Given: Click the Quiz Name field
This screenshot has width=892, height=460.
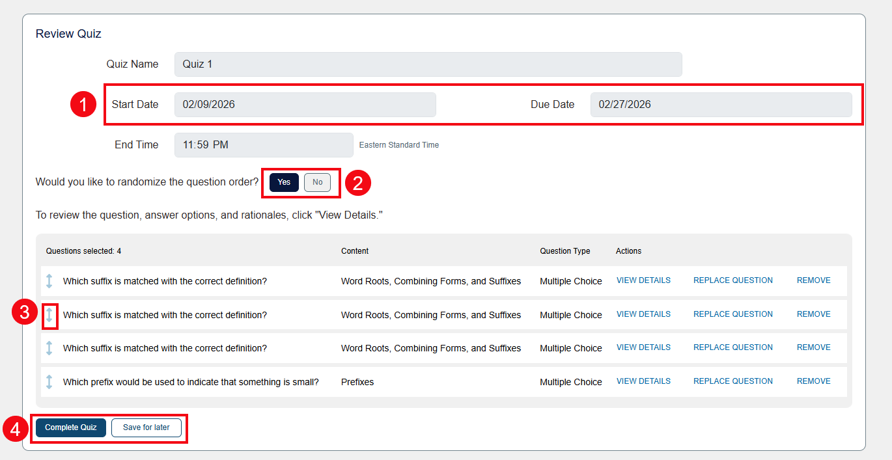Looking at the screenshot, I should coord(428,64).
